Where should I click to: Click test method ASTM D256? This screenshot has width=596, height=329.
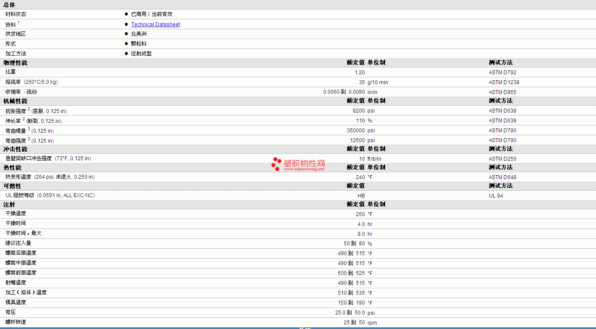coord(502,159)
